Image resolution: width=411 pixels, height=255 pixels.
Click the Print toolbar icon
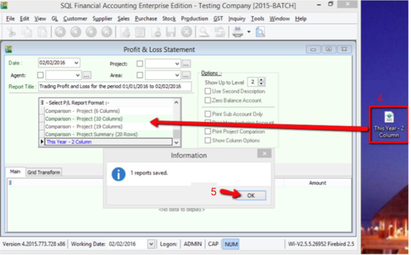click(237, 33)
